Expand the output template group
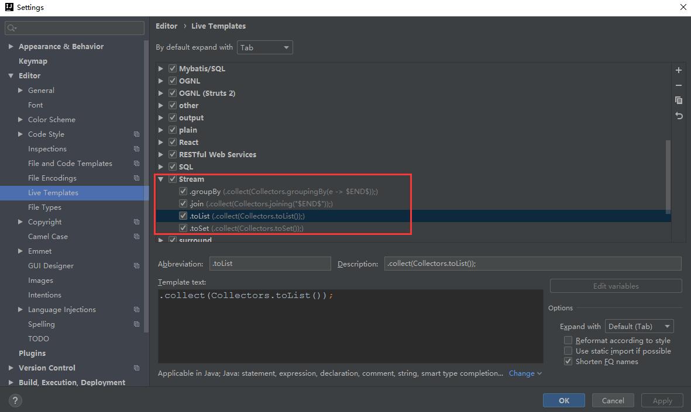The width and height of the screenshot is (691, 412). tap(161, 117)
